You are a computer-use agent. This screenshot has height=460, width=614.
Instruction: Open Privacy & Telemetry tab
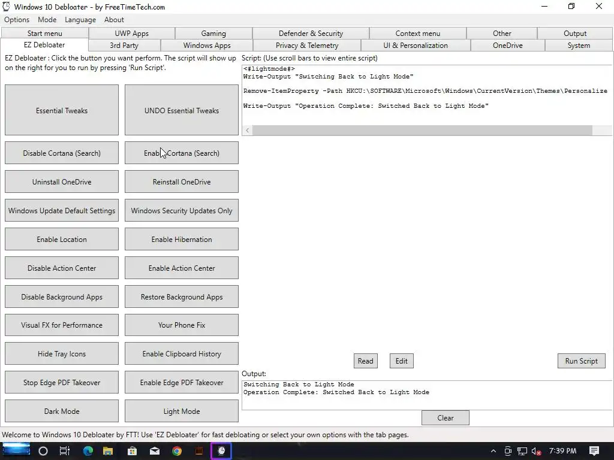[x=307, y=46]
